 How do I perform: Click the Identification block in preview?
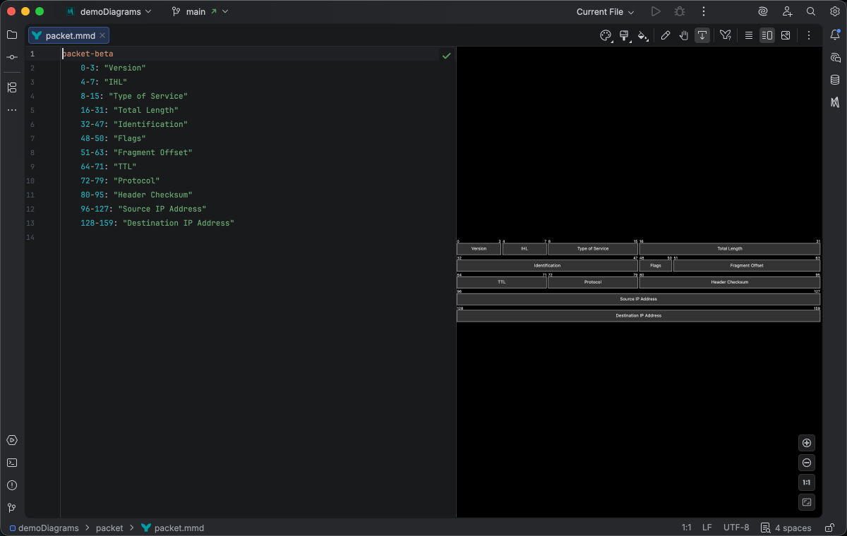pyautogui.click(x=547, y=265)
